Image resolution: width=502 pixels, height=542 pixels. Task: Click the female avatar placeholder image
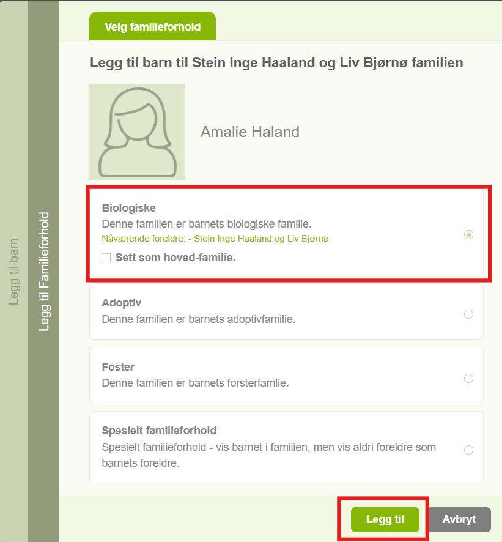[x=137, y=132]
